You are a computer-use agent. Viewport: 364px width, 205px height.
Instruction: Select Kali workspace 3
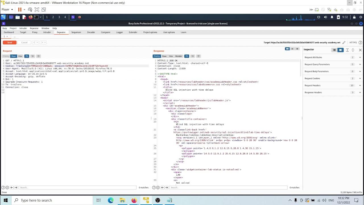(59, 17)
